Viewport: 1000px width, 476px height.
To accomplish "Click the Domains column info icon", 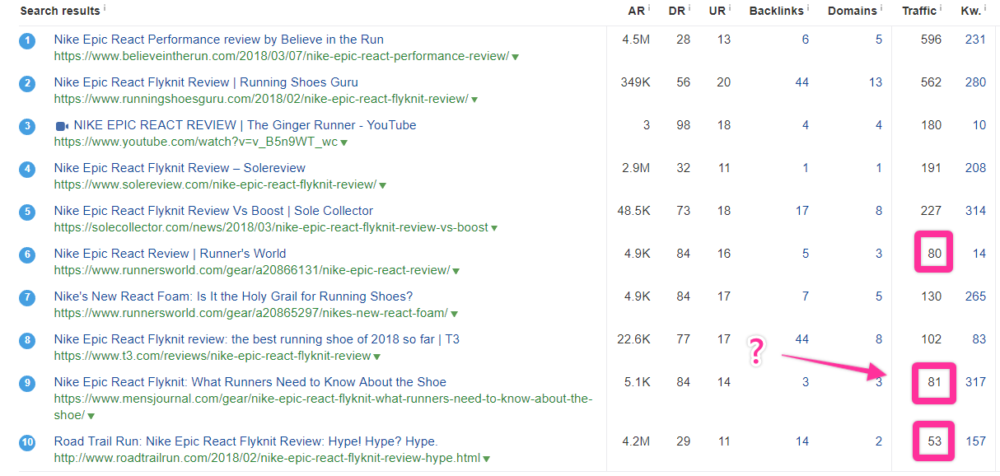I will pos(882,7).
